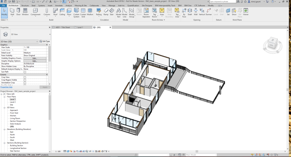Screen dimensions: 291x157
Task: Select the Curtain Grid tool
Action: [x=83, y=12]
